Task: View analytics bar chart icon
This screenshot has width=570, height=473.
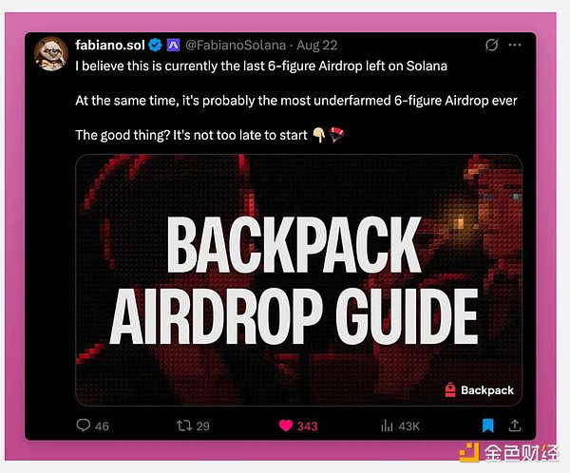Action: (x=387, y=426)
